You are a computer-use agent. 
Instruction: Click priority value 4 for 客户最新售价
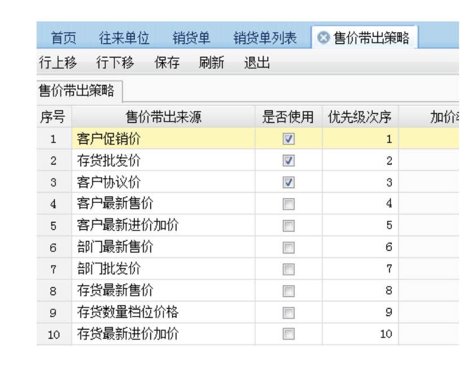[x=360, y=204]
